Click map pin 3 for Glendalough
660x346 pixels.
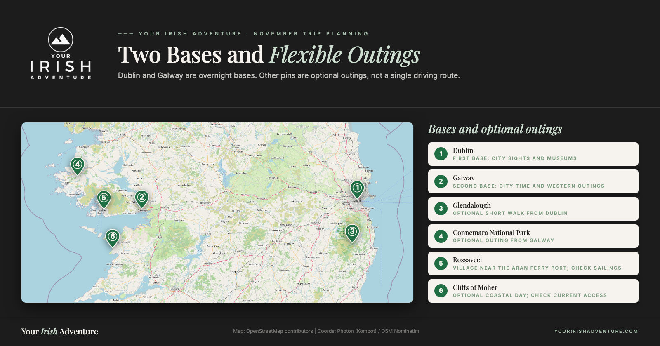tap(352, 233)
